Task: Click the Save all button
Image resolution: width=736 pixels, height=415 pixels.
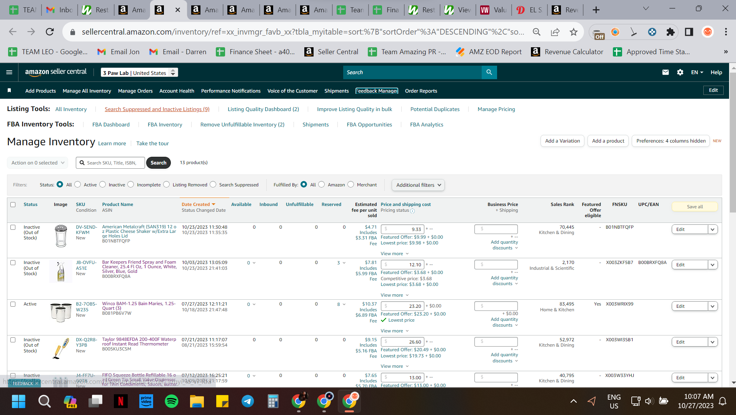Action: click(695, 207)
